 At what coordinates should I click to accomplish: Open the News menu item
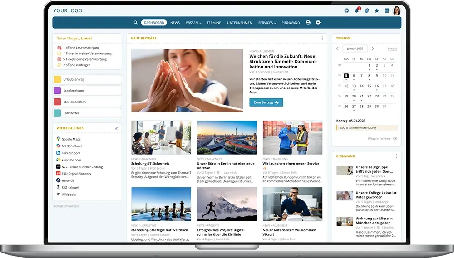(175, 23)
